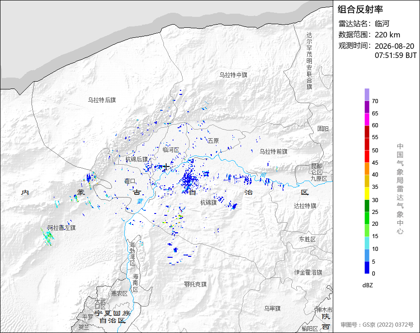Click the 五原 county label

(213, 140)
